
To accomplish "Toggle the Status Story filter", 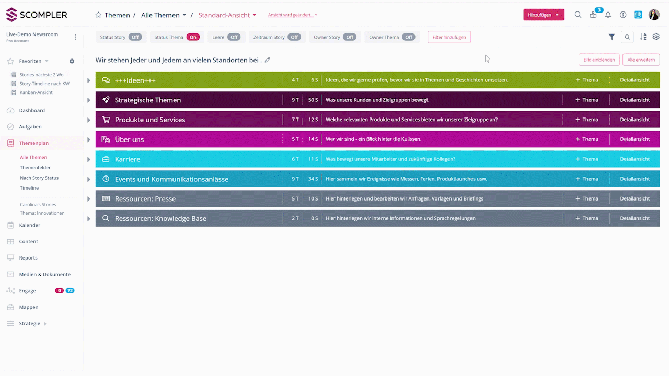I will coord(135,37).
